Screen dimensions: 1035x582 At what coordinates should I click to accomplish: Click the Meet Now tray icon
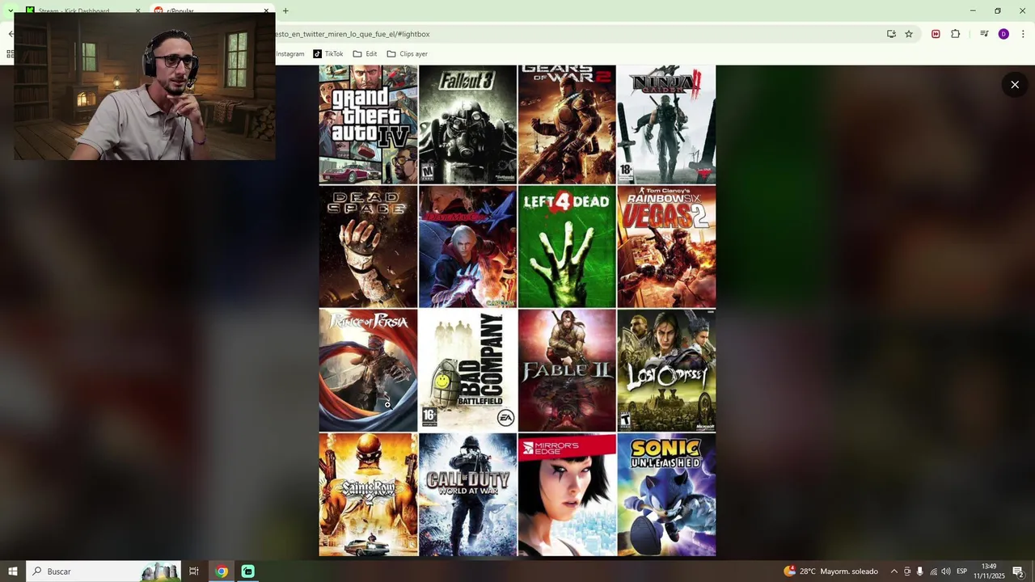(907, 571)
